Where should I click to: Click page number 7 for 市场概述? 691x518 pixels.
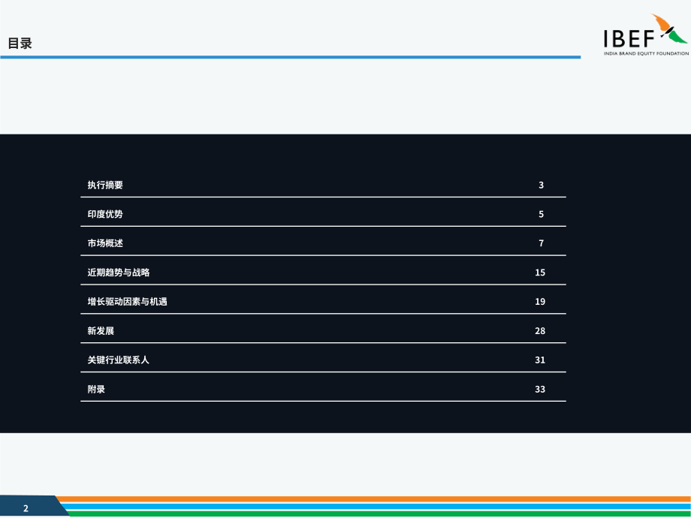coord(542,243)
